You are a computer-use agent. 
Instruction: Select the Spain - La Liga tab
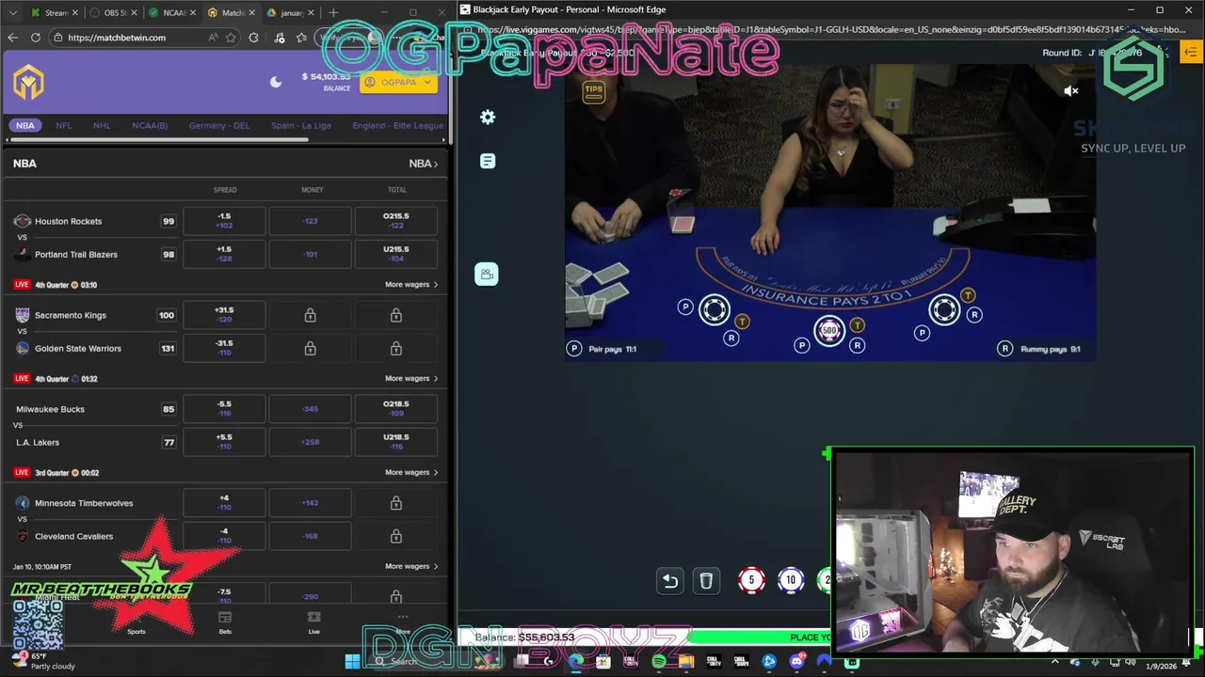tap(301, 125)
